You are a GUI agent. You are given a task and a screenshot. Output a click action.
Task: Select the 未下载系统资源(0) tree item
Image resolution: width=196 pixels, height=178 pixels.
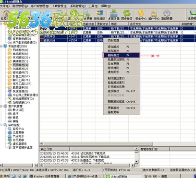tap(23, 43)
